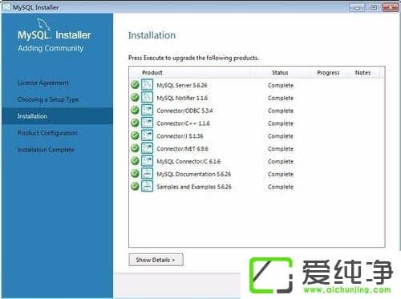Jump to Installation Complete step
The image size is (401, 299).
pos(46,150)
